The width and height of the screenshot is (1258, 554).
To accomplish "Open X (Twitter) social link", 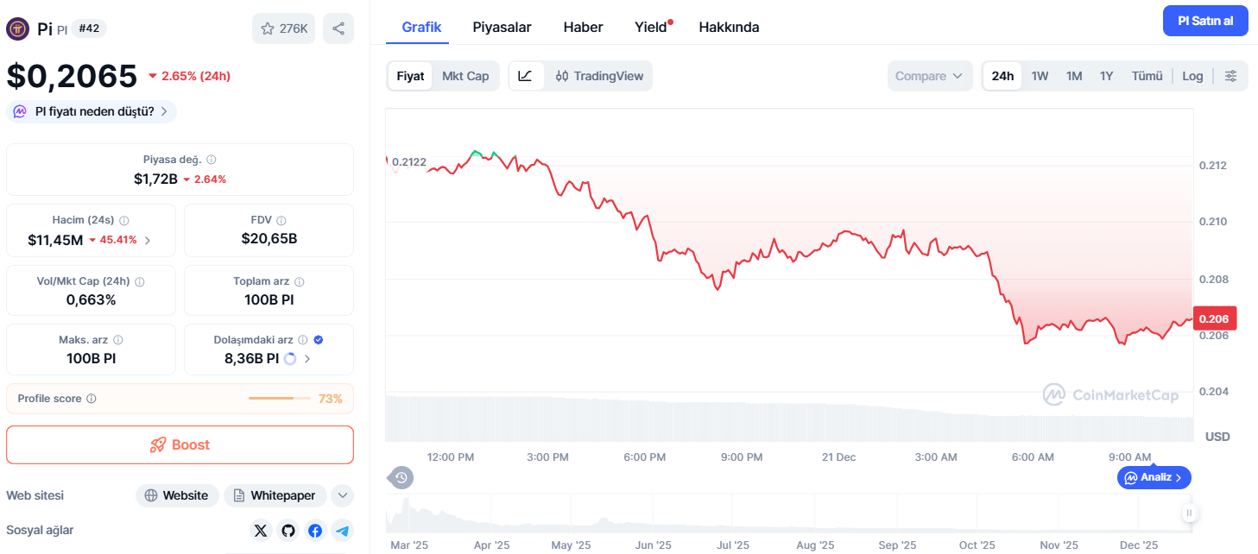I will tap(262, 531).
